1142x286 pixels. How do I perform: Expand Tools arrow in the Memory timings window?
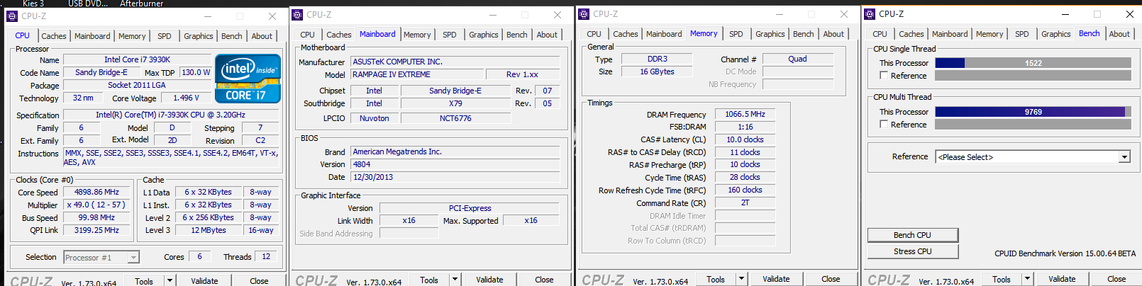point(741,279)
